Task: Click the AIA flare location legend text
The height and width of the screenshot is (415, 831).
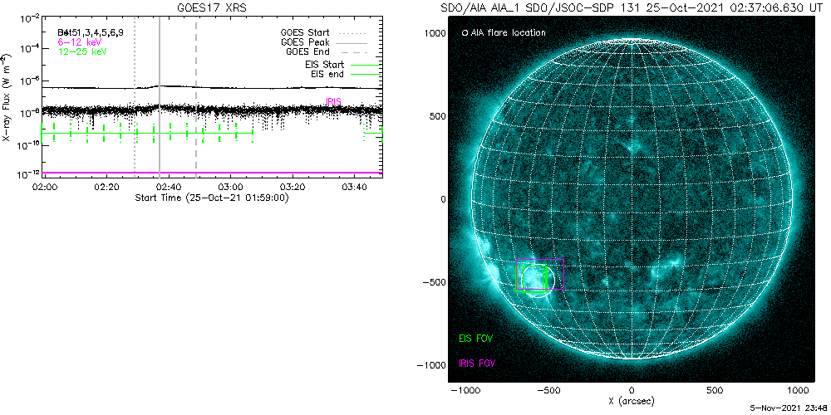Action: tap(508, 33)
